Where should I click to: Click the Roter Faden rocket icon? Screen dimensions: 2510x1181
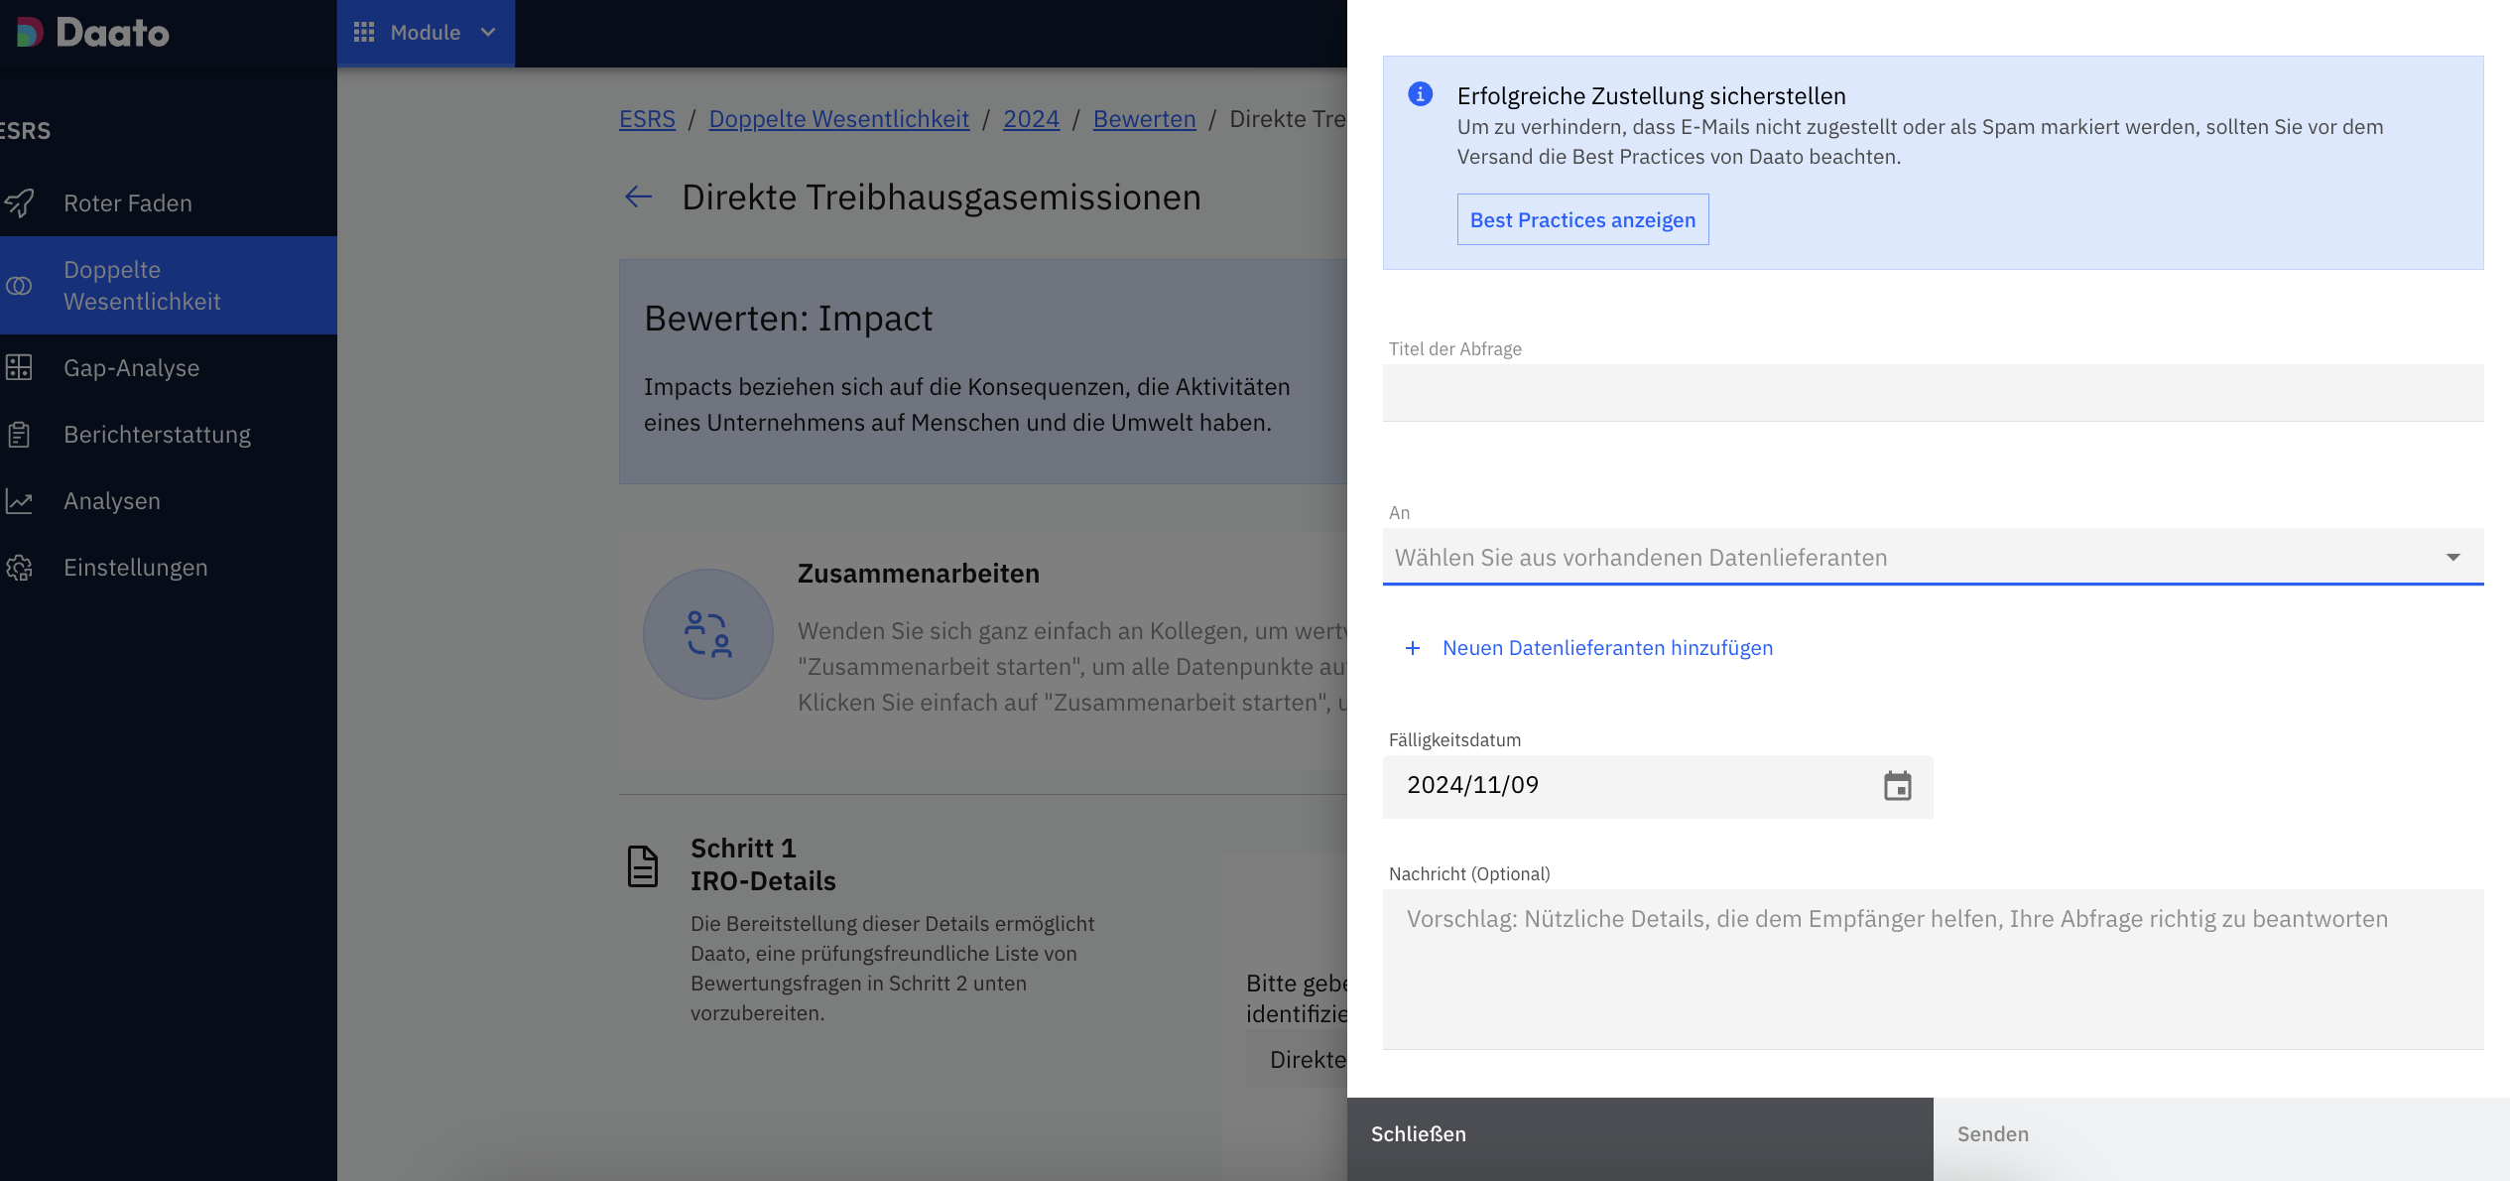pos(20,203)
